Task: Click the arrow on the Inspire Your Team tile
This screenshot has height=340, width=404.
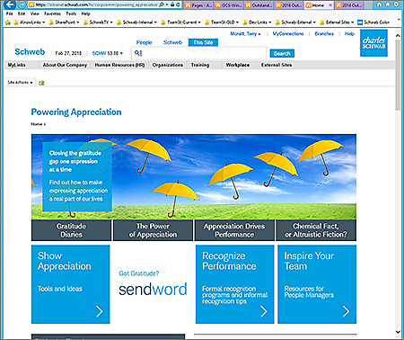Action: [x=346, y=311]
